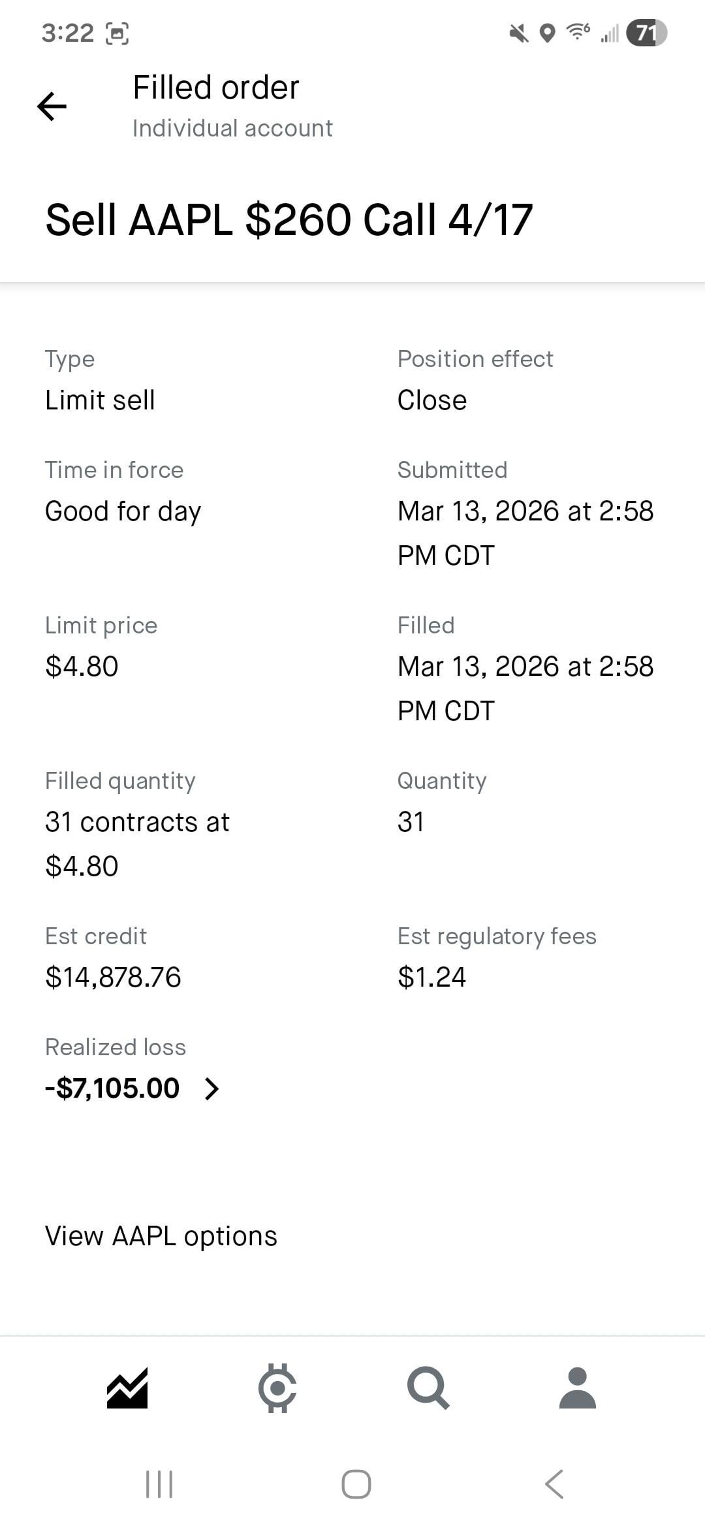
Task: Tap the Sell AAPL $260 Call title
Action: pyautogui.click(x=289, y=219)
